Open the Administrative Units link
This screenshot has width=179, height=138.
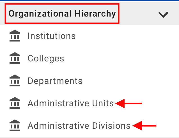coord(70,104)
